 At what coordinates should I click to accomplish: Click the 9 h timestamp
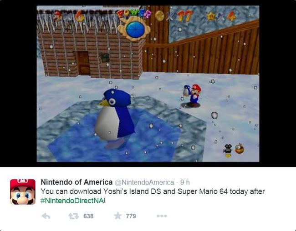tap(185, 182)
